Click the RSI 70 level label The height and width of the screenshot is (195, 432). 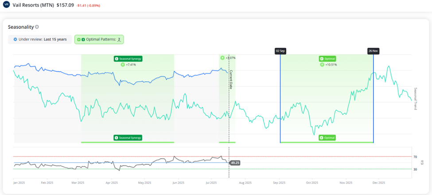coord(415,157)
